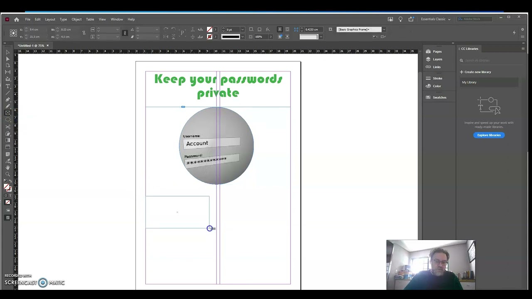Click the reference point locator grid
532x299 pixels.
point(13,33)
